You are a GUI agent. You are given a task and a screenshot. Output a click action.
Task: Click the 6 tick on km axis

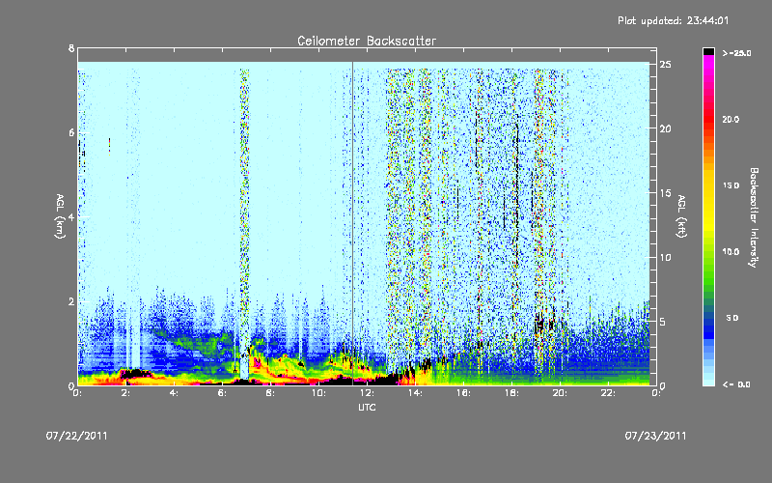click(x=71, y=133)
